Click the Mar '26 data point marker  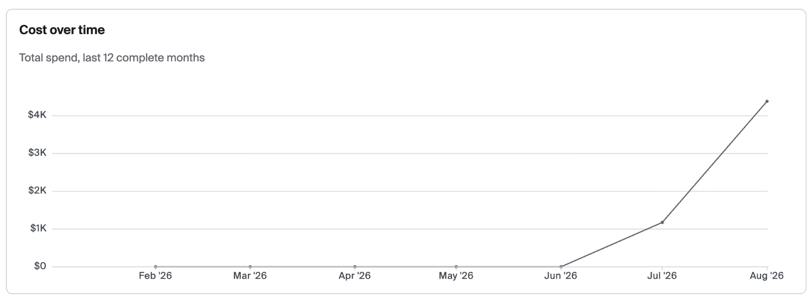point(250,266)
